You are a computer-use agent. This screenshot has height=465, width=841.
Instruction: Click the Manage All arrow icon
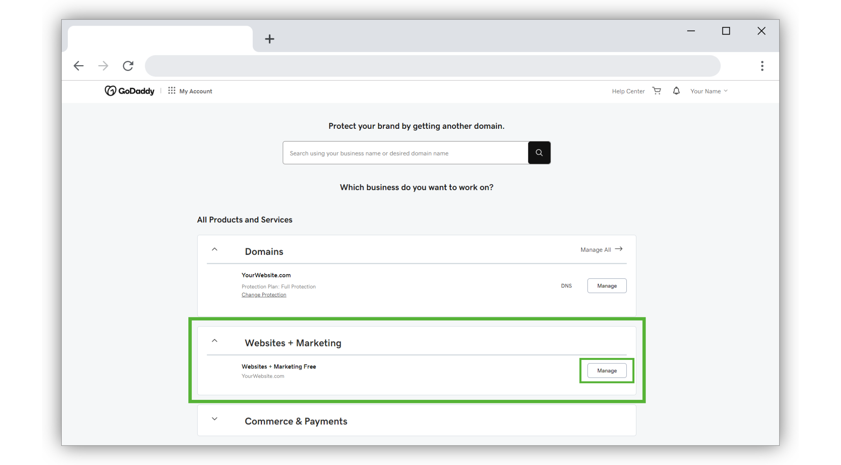coord(619,249)
